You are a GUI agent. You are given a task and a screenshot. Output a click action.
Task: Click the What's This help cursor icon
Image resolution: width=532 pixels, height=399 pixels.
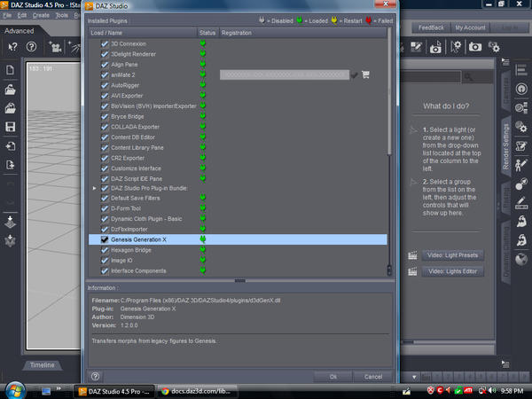click(x=12, y=47)
